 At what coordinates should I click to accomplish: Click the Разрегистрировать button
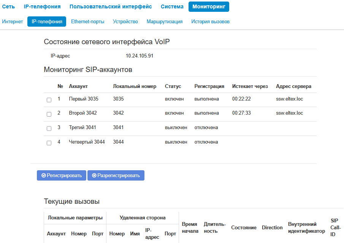pos(116,176)
